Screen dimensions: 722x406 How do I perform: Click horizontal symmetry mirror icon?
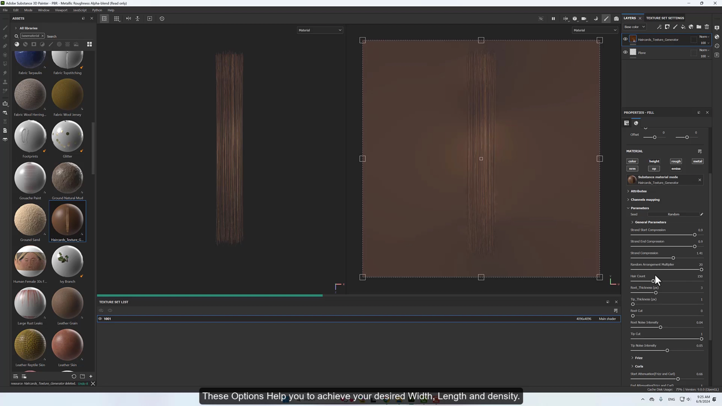coord(129,19)
